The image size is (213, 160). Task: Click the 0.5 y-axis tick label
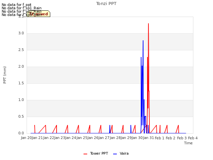[x=21, y=117]
